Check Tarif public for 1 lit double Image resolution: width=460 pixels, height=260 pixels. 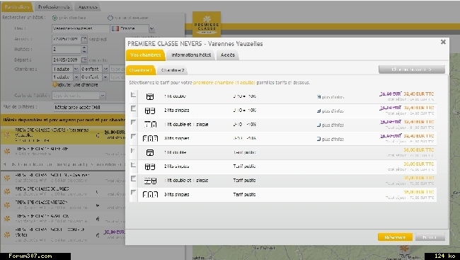pos(133,151)
